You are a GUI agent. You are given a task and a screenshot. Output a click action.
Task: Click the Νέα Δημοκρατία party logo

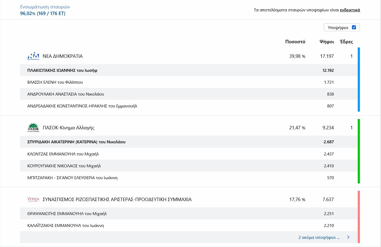33,56
